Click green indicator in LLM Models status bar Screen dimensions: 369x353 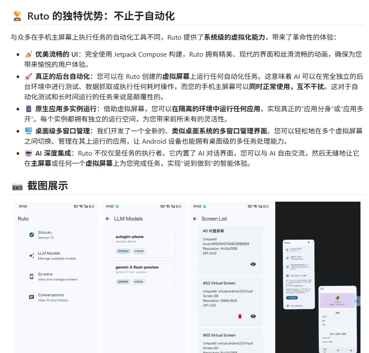[117, 206]
